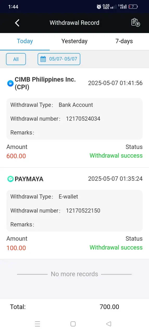
Task: Tap the battery indicator in status bar
Action: click(133, 7)
